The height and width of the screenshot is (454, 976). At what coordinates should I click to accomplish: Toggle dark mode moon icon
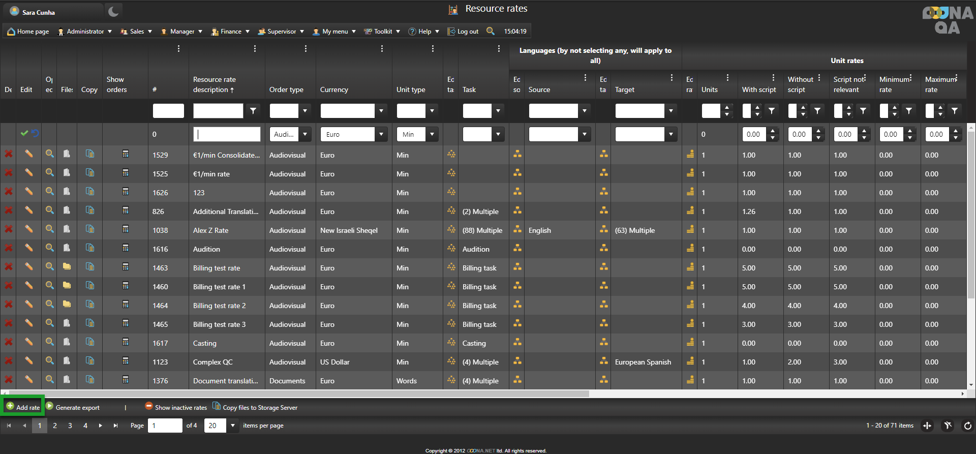coord(113,12)
